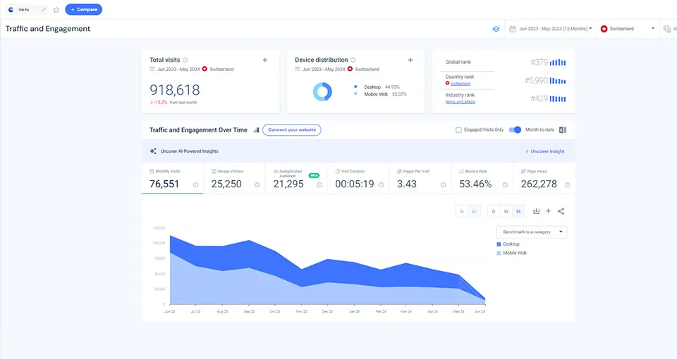The image size is (677, 359).
Task: Click the share icon above the chart
Action: 561,211
